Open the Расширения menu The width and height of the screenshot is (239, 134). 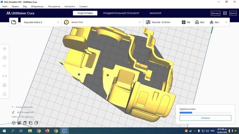[54, 7]
